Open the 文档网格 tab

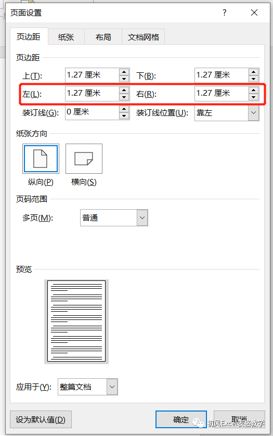[x=144, y=37]
